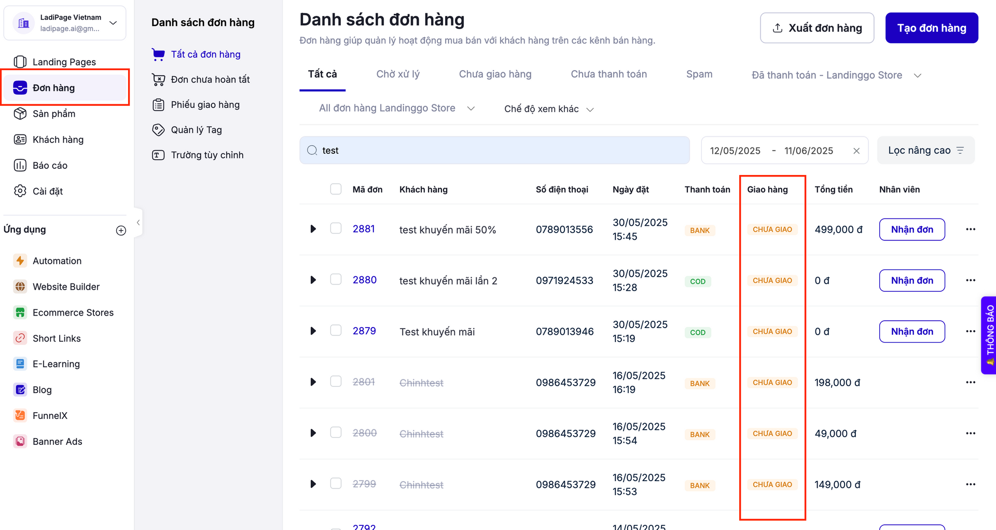Screen dimensions: 996x530
Task: Expand order 2879 row details
Action: click(313, 331)
